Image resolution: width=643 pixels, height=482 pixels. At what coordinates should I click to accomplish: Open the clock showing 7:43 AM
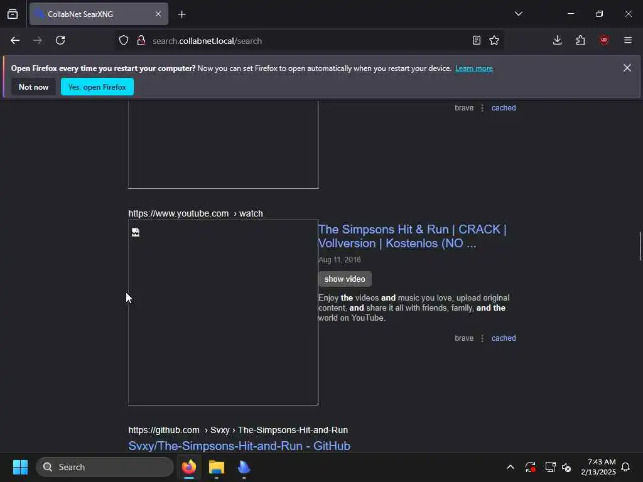click(598, 467)
